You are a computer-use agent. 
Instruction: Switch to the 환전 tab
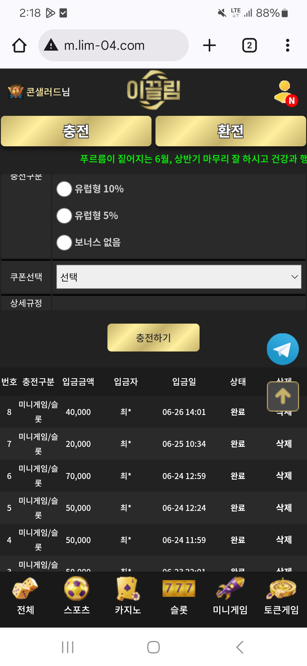pos(231,131)
